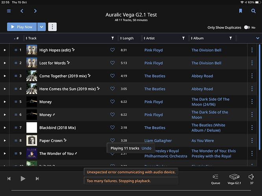
Task: Click the Play Now button
Action: [22, 27]
